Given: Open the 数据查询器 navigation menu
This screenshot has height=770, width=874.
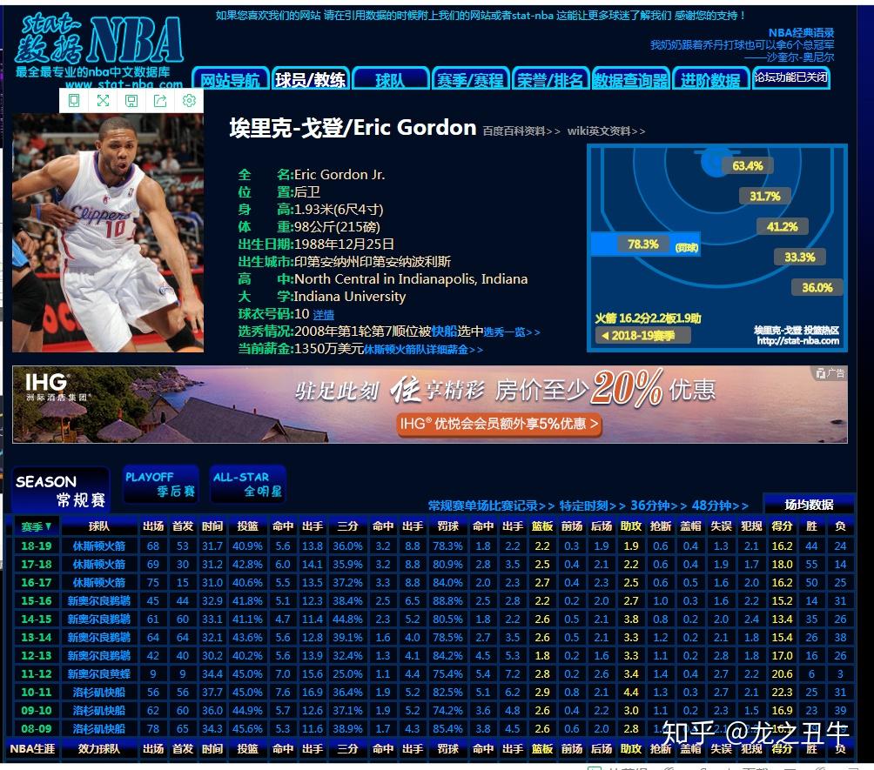Looking at the screenshot, I should 630,80.
